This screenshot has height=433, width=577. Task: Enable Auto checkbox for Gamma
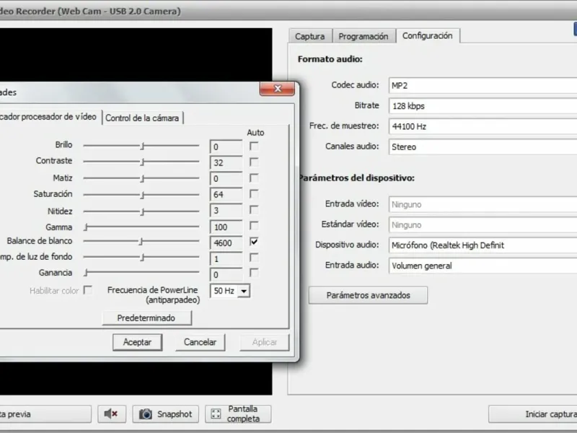point(254,226)
